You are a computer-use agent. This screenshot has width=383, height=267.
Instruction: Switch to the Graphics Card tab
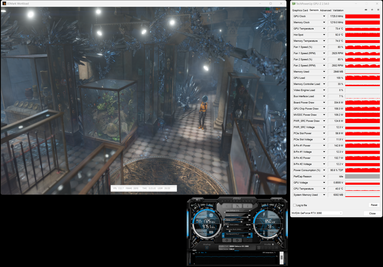pos(300,10)
